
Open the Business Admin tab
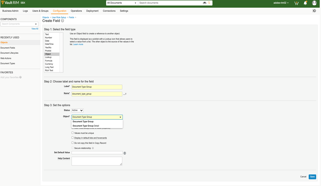coord(11,11)
